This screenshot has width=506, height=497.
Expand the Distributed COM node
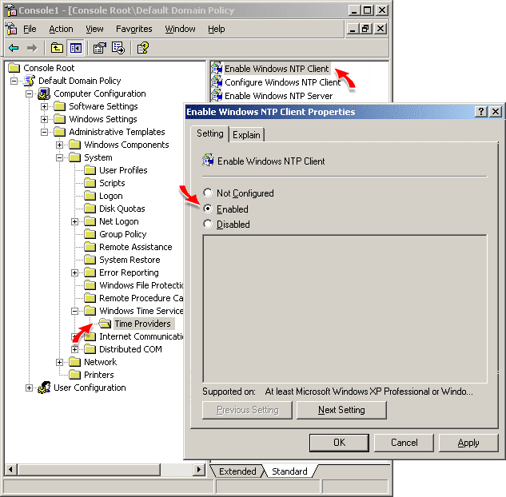click(x=74, y=349)
